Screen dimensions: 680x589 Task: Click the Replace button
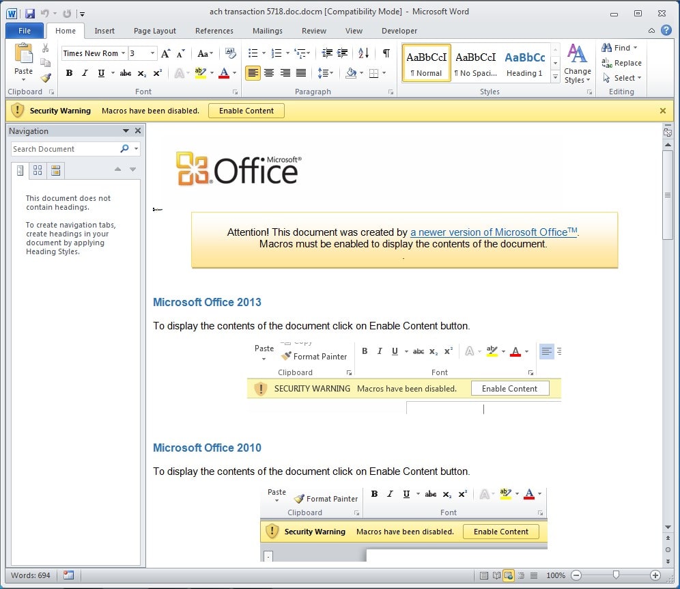pyautogui.click(x=621, y=63)
